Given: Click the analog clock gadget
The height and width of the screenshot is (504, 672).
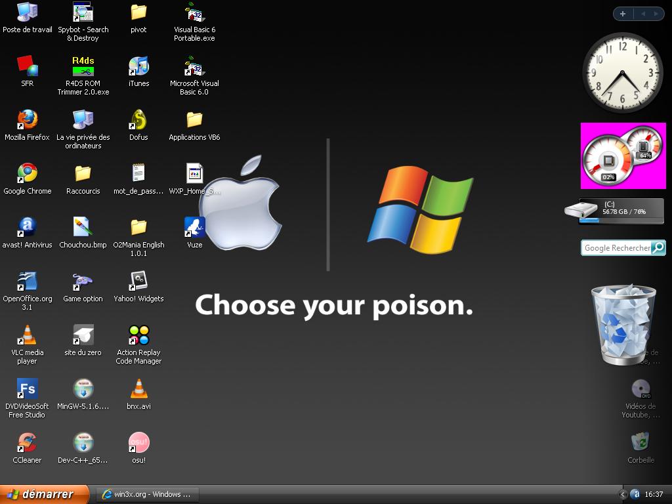Looking at the screenshot, I should coord(622,73).
